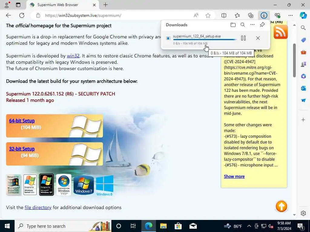310x232 pixels.
Task: Open the file directory link
Action: 38,207
